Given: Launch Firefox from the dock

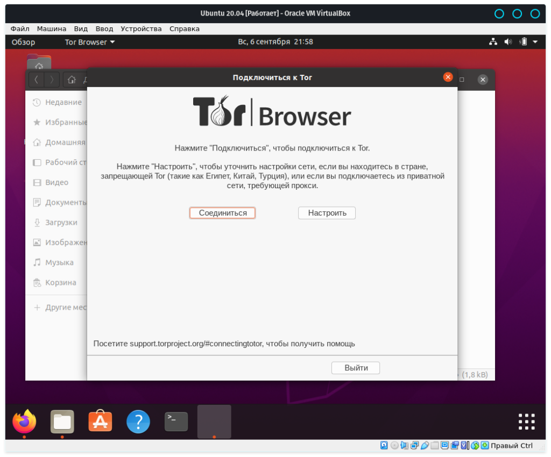Looking at the screenshot, I should [x=24, y=422].
